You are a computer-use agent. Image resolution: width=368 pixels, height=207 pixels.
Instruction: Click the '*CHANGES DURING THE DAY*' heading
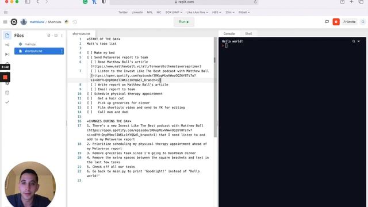(x=109, y=121)
